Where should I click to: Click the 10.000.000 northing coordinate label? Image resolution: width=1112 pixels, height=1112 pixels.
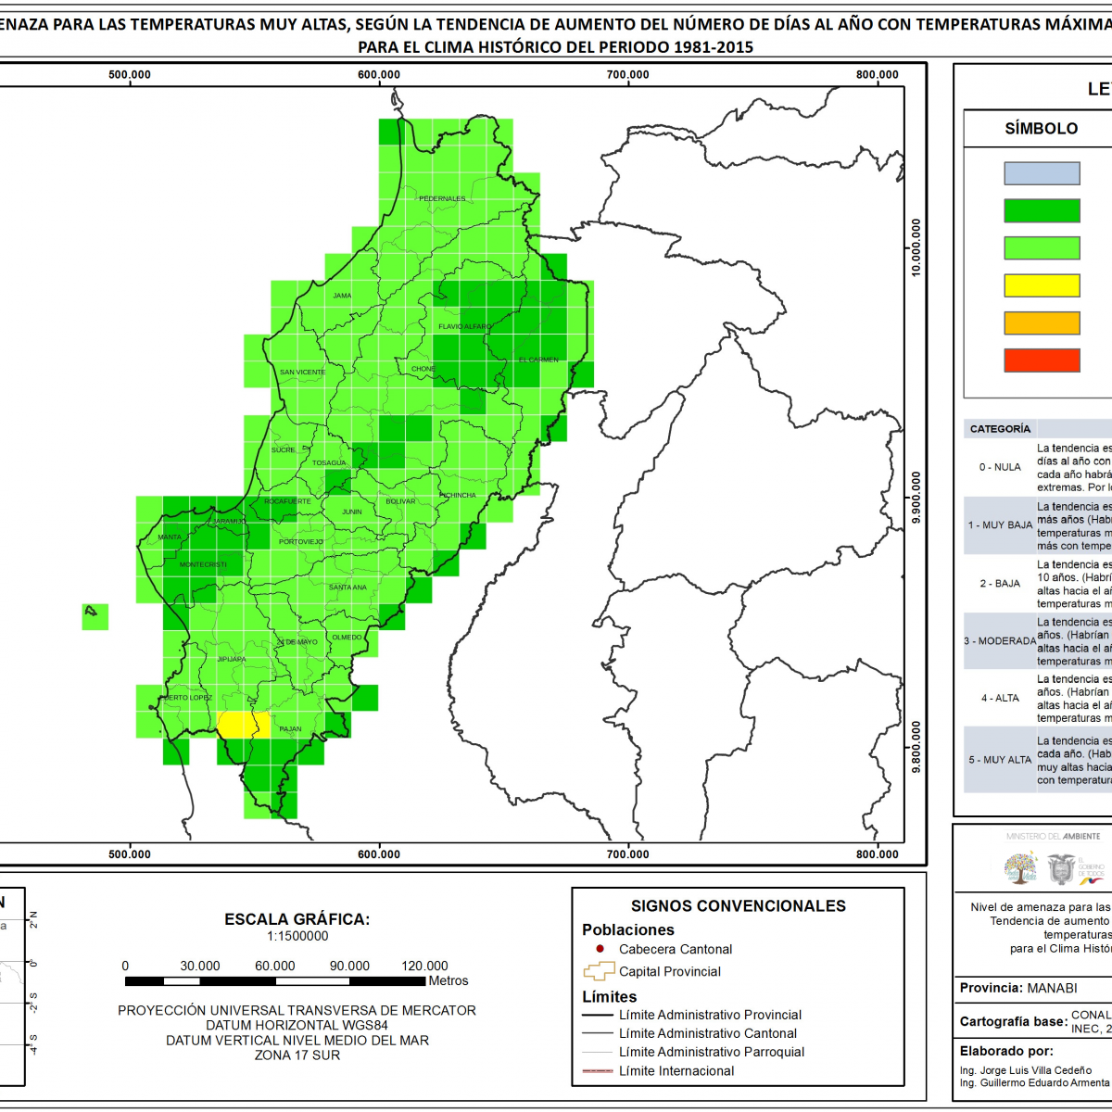pos(916,247)
